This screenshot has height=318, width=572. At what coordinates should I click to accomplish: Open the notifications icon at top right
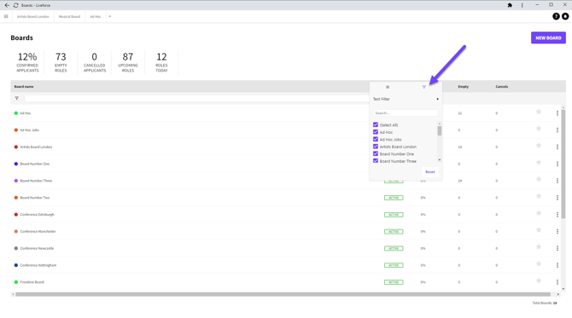(565, 16)
